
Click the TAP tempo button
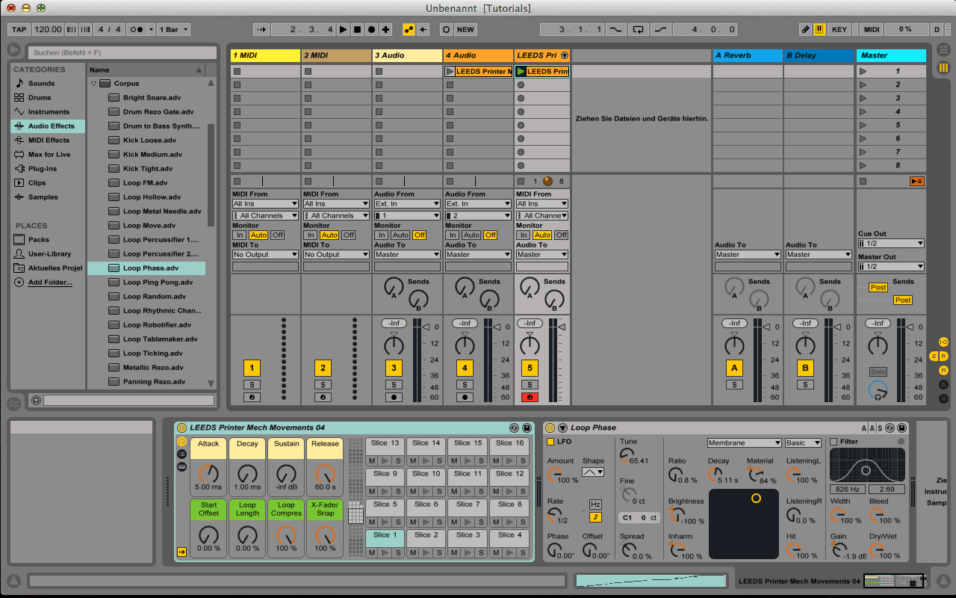(19, 30)
